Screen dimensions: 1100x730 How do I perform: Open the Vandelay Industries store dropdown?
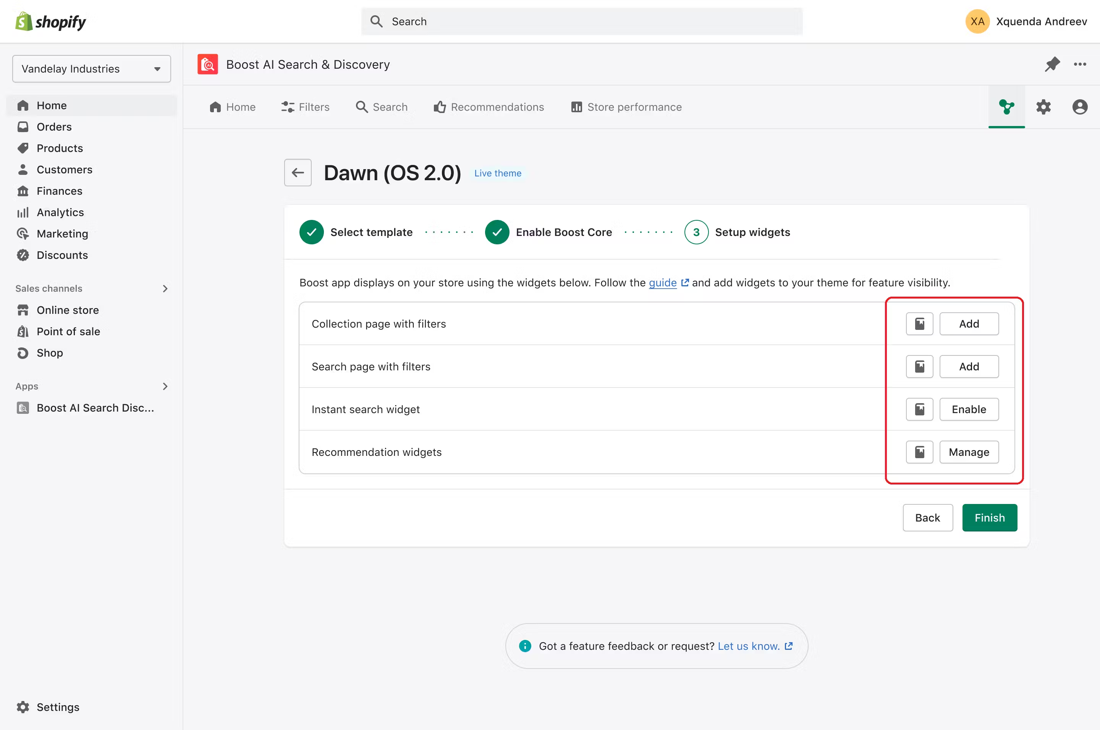91,69
